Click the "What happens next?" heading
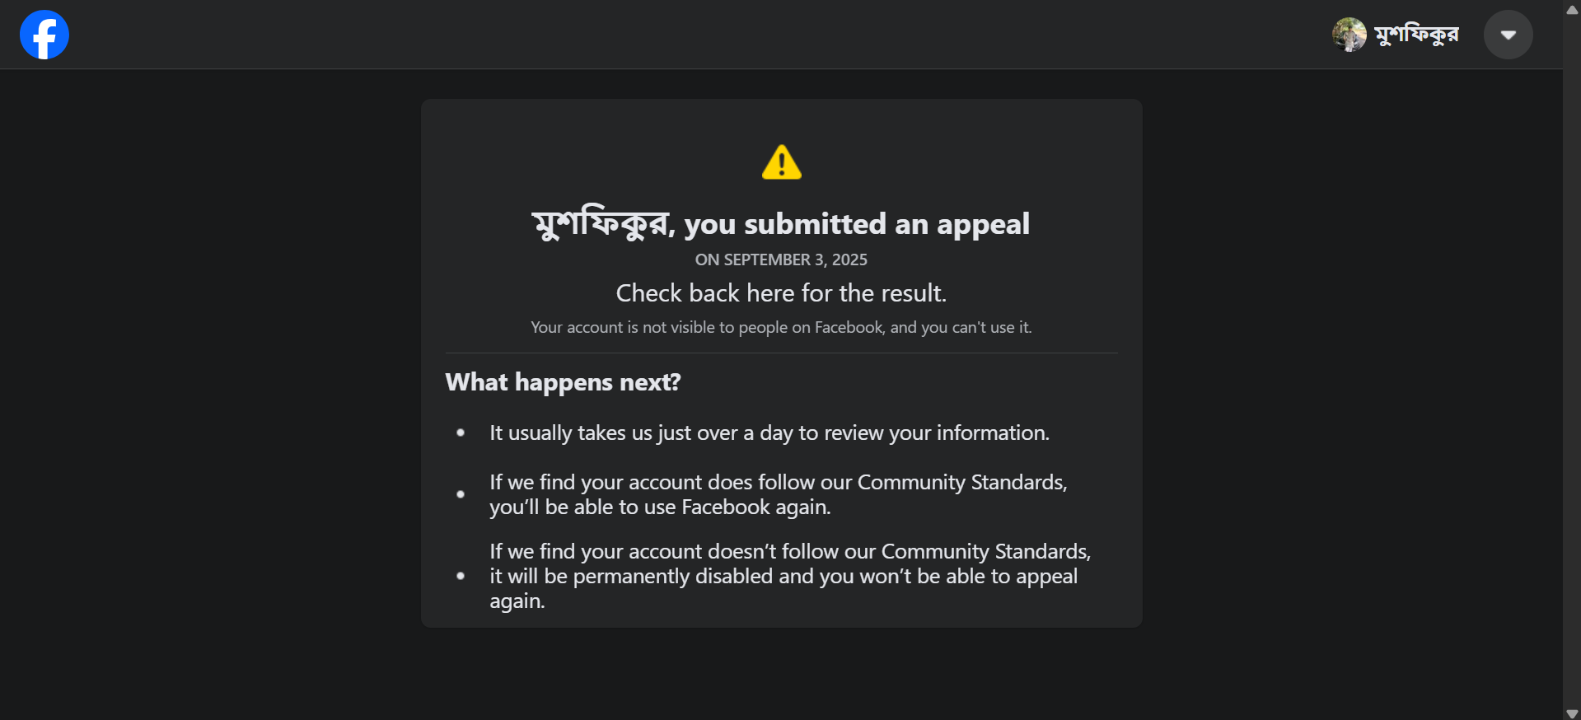 click(563, 382)
